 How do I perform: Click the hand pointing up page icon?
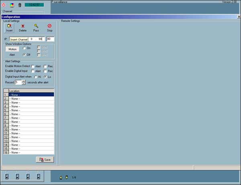(61, 177)
